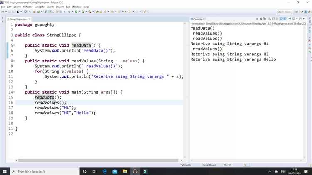Click the Back navigation arrow icon in toolbar

coord(130,12)
